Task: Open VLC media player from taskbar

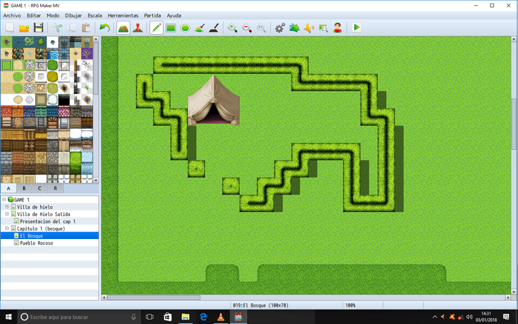Action: (221, 317)
